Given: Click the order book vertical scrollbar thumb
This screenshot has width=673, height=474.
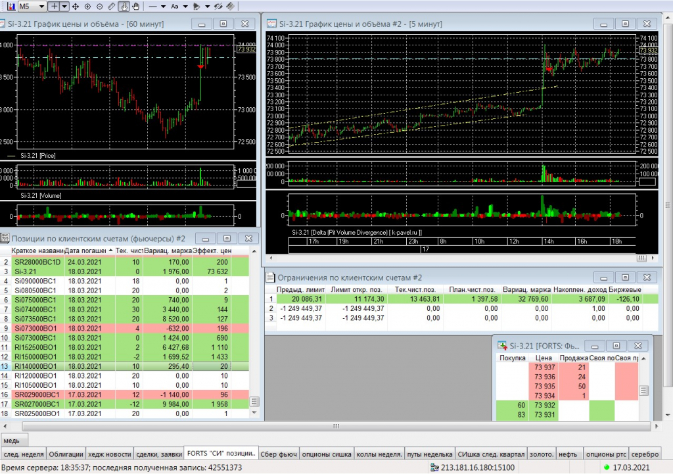Looking at the screenshot, I should (643, 391).
